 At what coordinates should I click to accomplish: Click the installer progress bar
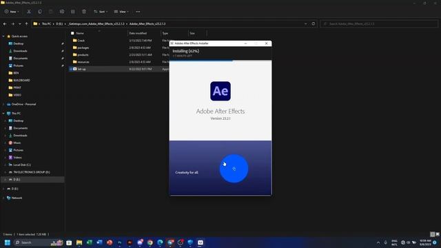tap(220, 60)
